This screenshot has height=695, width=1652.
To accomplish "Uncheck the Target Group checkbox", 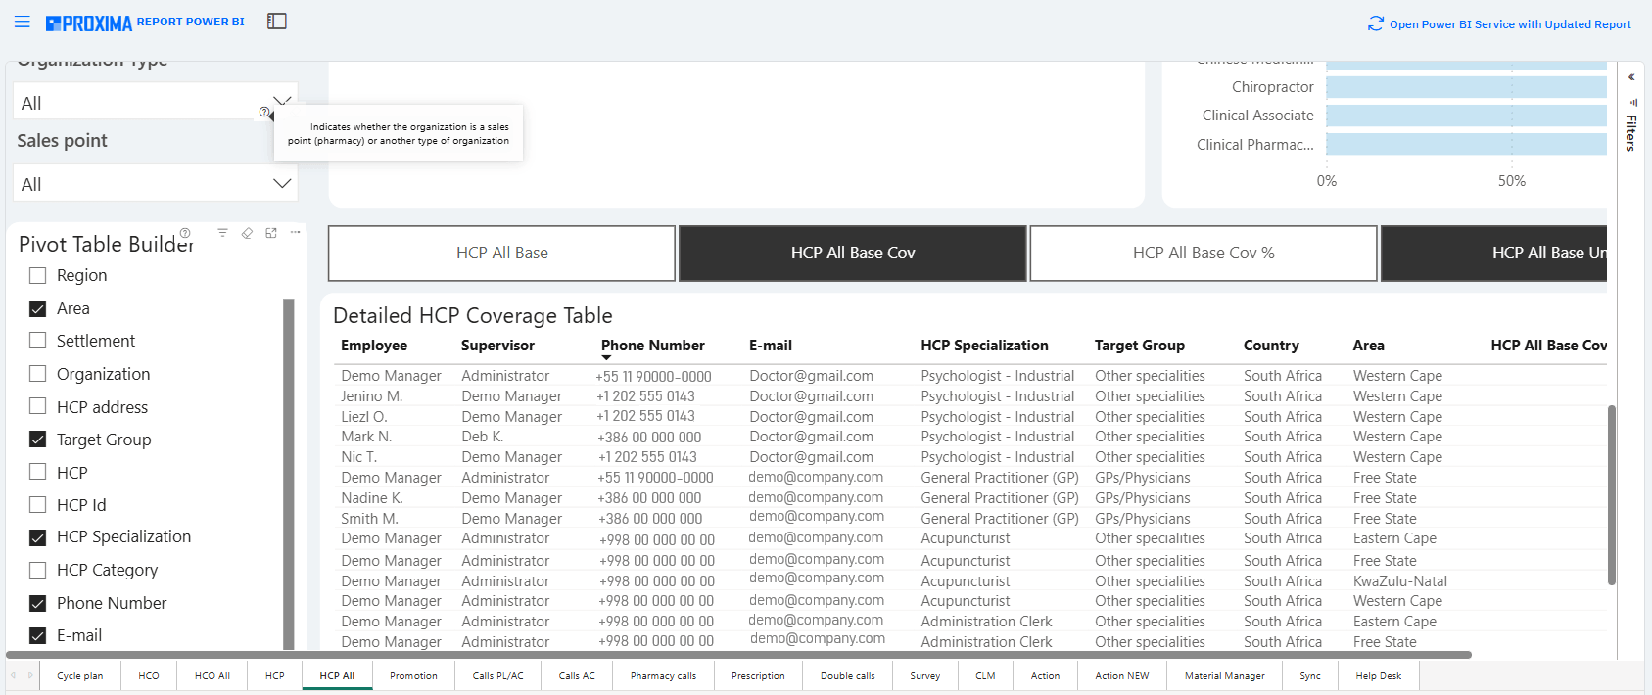I will click(x=38, y=440).
